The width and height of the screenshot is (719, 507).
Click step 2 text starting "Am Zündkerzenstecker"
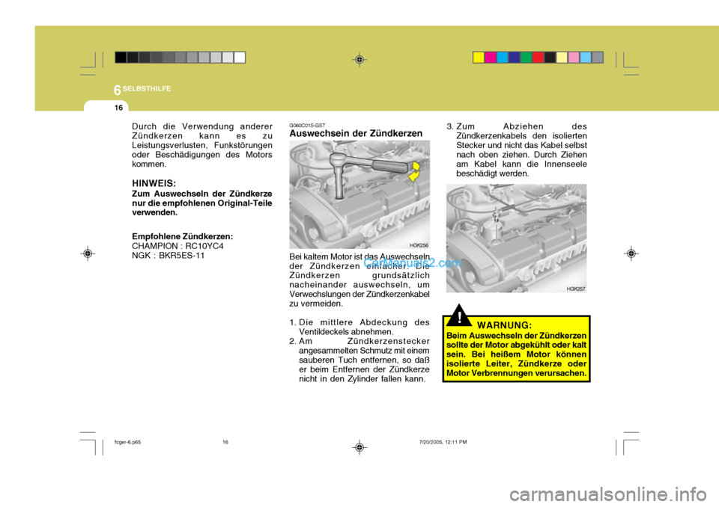[x=359, y=360]
